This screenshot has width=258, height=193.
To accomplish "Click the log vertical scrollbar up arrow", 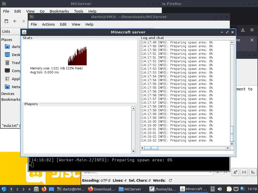I will point(232,42).
